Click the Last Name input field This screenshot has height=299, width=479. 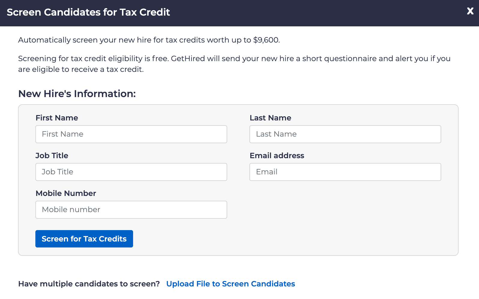click(345, 134)
